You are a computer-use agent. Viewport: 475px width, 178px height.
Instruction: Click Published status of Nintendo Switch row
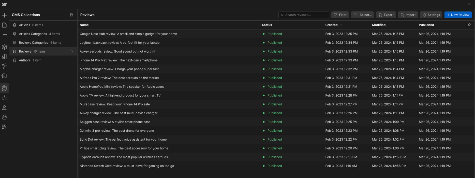coord(275,166)
